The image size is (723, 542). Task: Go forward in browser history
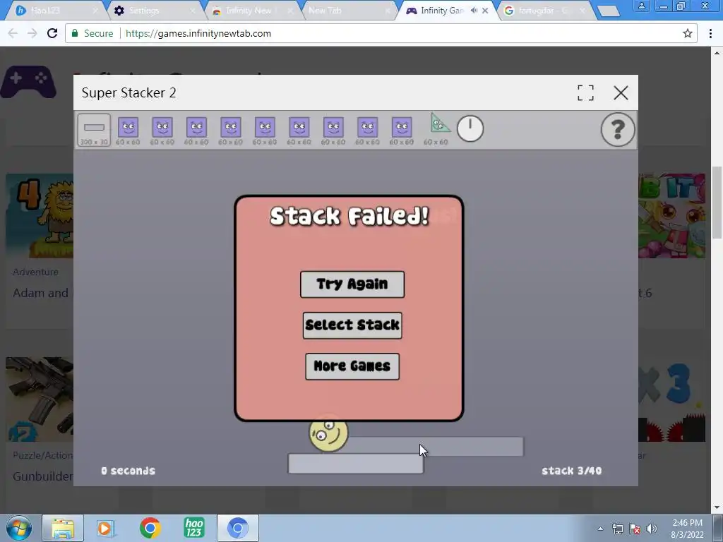(x=32, y=33)
